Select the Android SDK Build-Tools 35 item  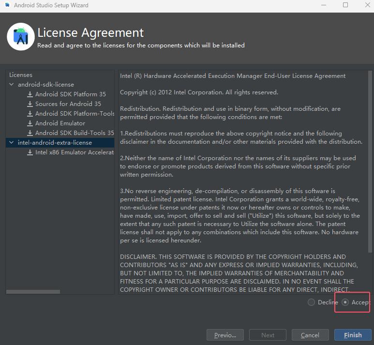75,133
